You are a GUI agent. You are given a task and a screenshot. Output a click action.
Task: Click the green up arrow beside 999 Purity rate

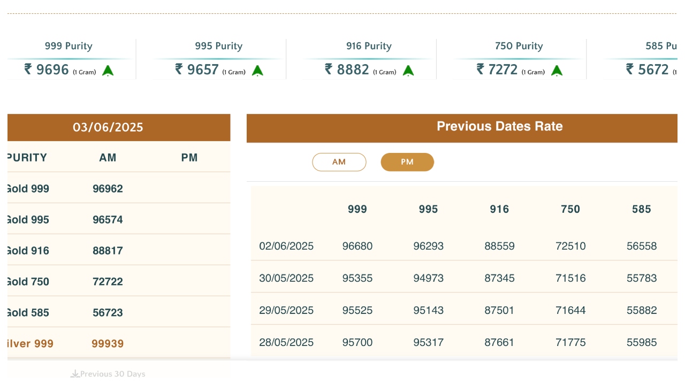(x=108, y=70)
